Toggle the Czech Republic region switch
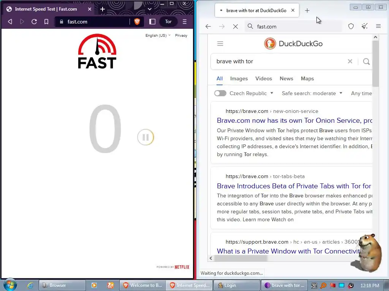Image resolution: width=389 pixels, height=291 pixels. 220,93
